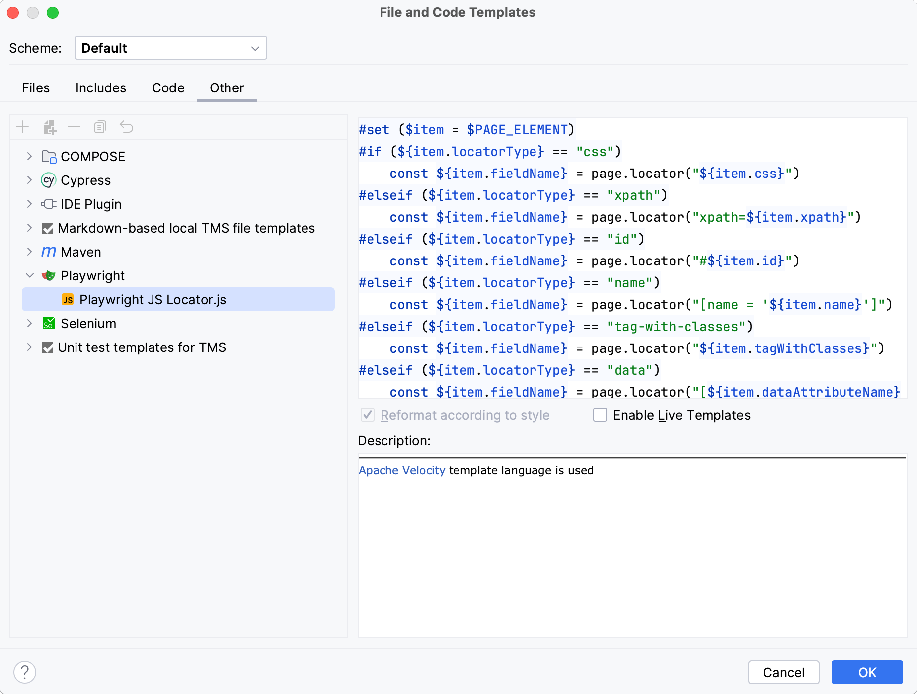Viewport: 917px width, 694px height.
Task: Click the "tag-with-classes" condition line
Action: (x=556, y=327)
